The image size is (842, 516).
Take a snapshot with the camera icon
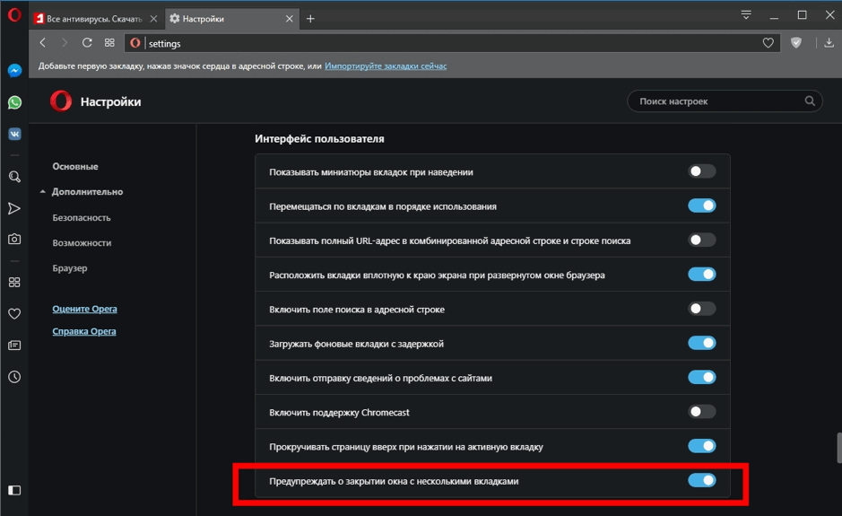tap(14, 240)
